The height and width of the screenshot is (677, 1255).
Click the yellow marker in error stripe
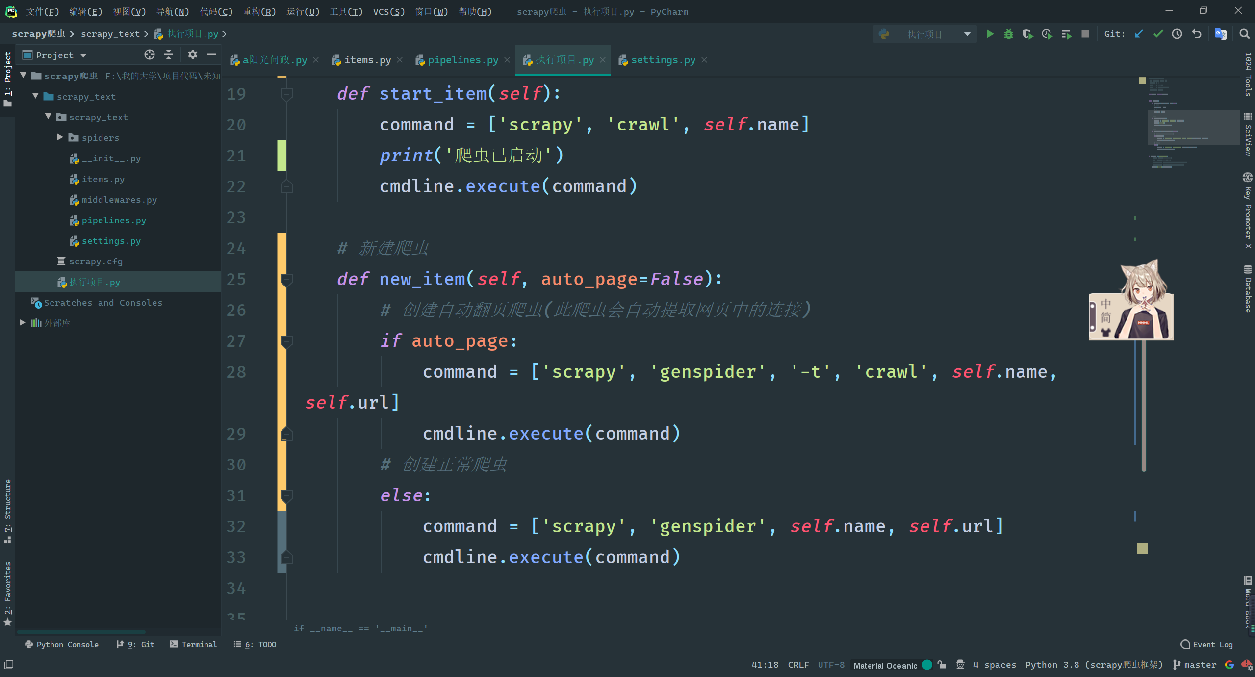coord(1142,548)
